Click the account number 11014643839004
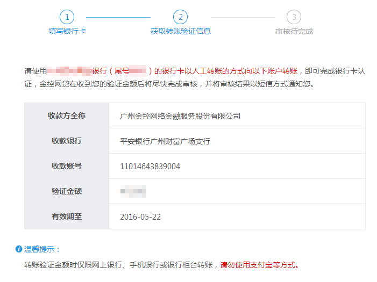Screen dimensions: 377x282 coord(150,167)
